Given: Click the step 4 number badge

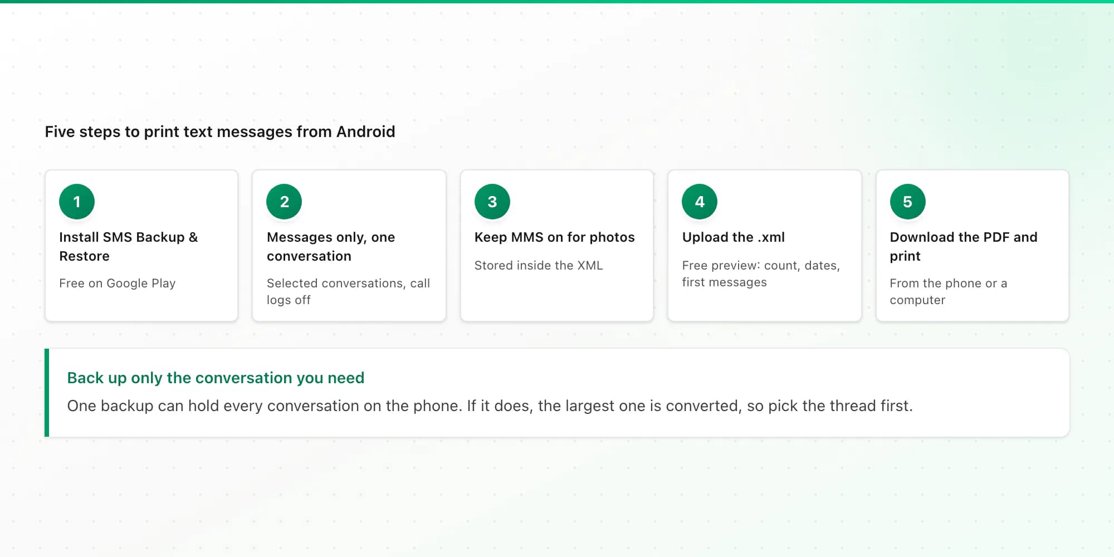Looking at the screenshot, I should pos(700,202).
